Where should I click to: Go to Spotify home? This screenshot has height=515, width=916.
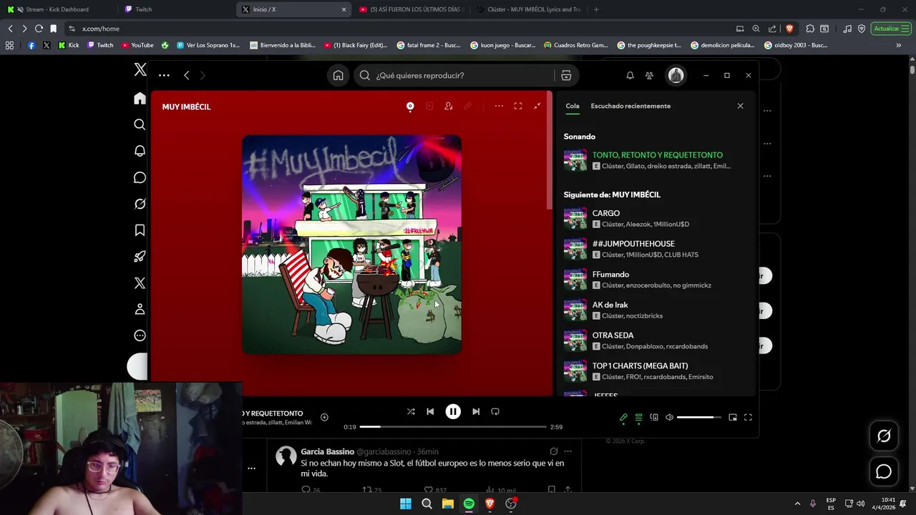tap(338, 75)
